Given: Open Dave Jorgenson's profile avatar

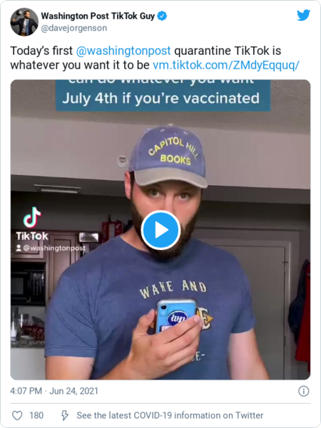Looking at the screenshot, I should tap(24, 22).
